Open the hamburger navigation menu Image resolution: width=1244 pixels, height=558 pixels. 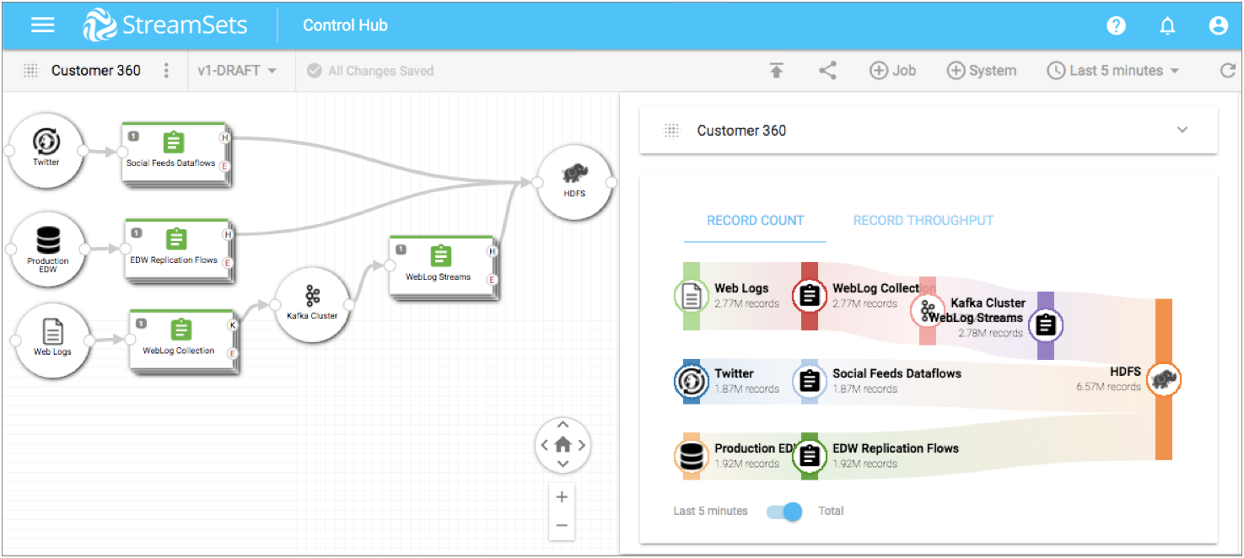pyautogui.click(x=42, y=25)
